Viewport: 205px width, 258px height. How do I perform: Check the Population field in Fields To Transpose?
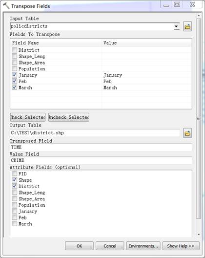click(x=15, y=68)
